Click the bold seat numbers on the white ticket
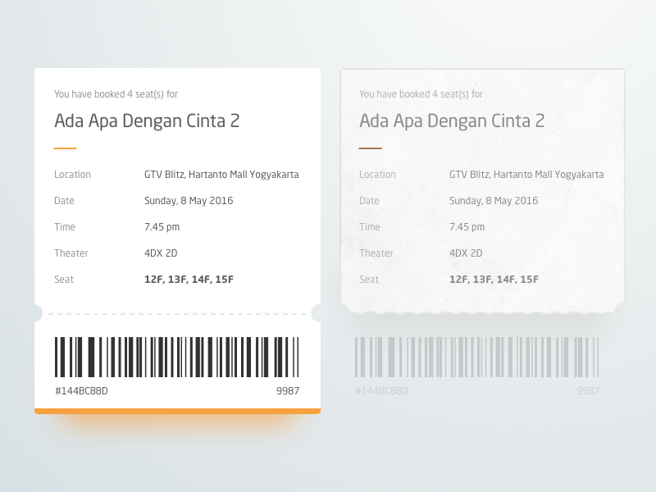This screenshot has height=492, width=656. 189,280
